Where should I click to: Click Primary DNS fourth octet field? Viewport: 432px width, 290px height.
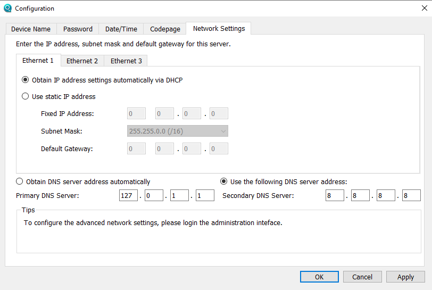(x=205, y=195)
